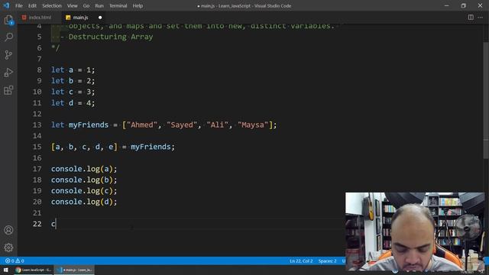Switch to VS Code taskbar item
489x275 pixels.
tap(75, 270)
